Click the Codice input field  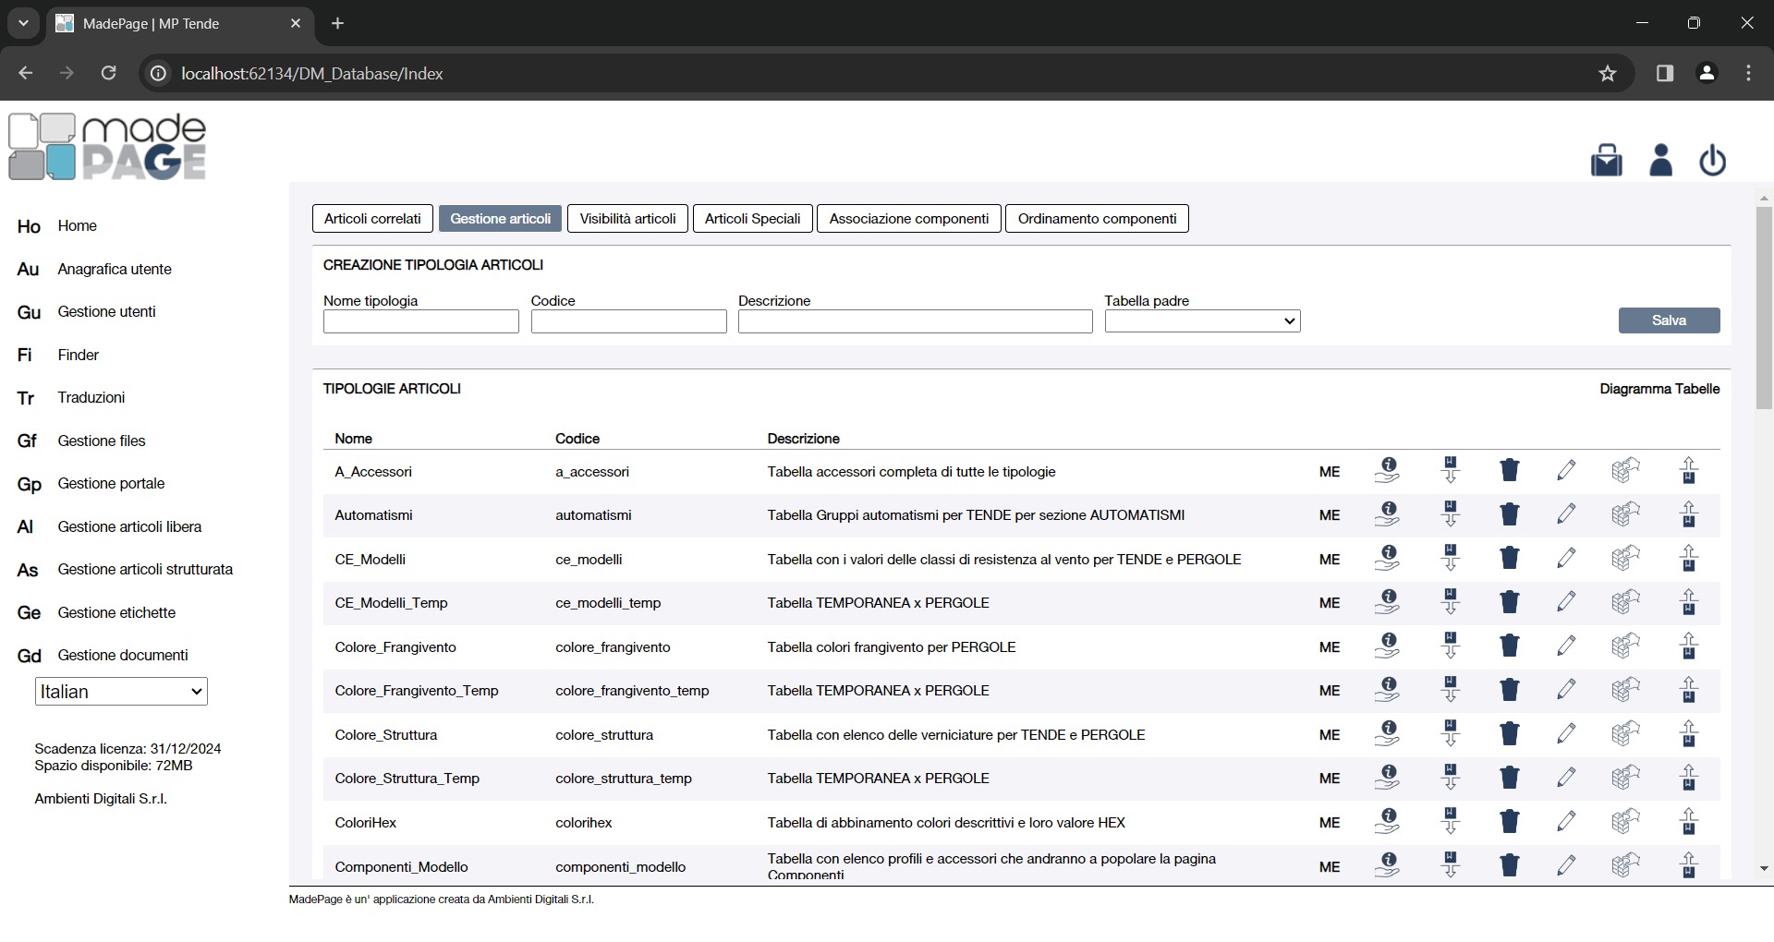[x=628, y=321]
